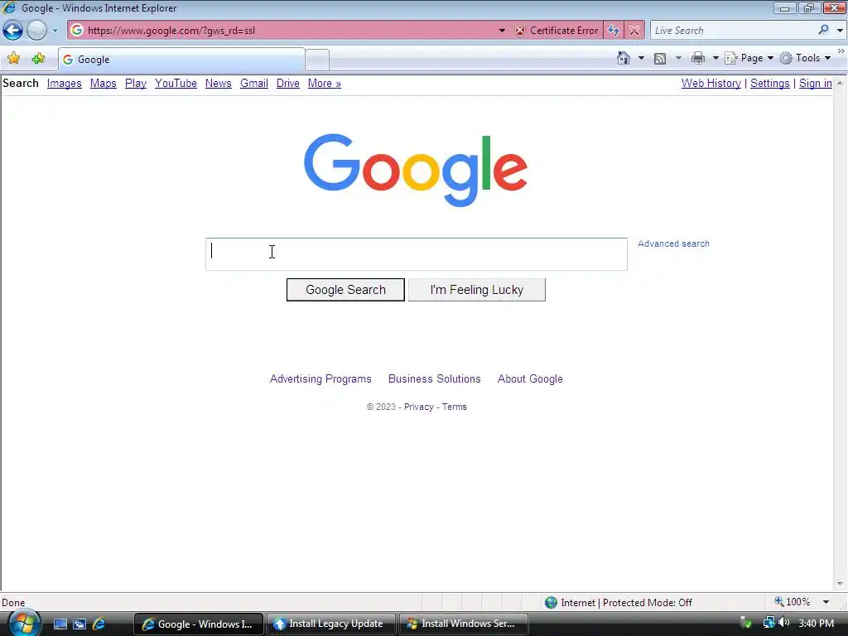Switch to Install Windows Ser... taskbar window
Screen dimensions: 848x636
[x=464, y=624]
